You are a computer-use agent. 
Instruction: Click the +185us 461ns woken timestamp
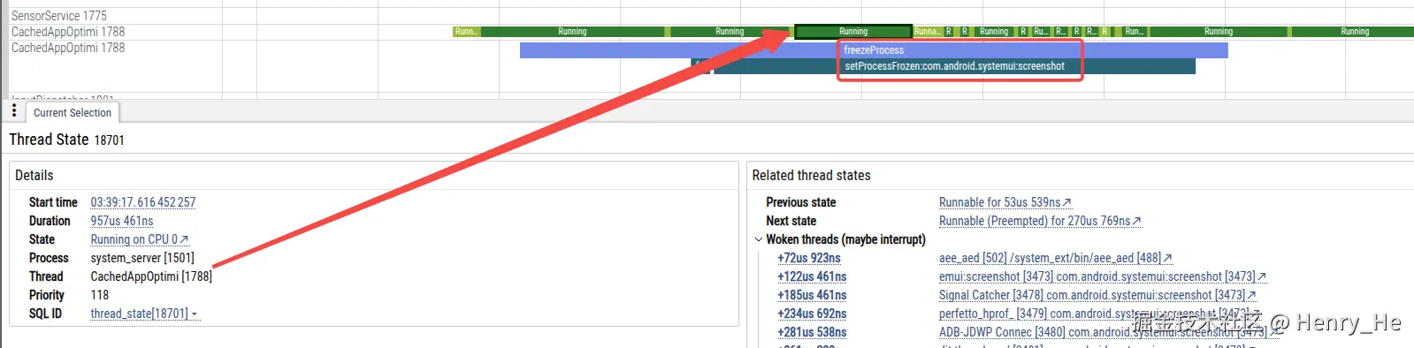point(812,295)
